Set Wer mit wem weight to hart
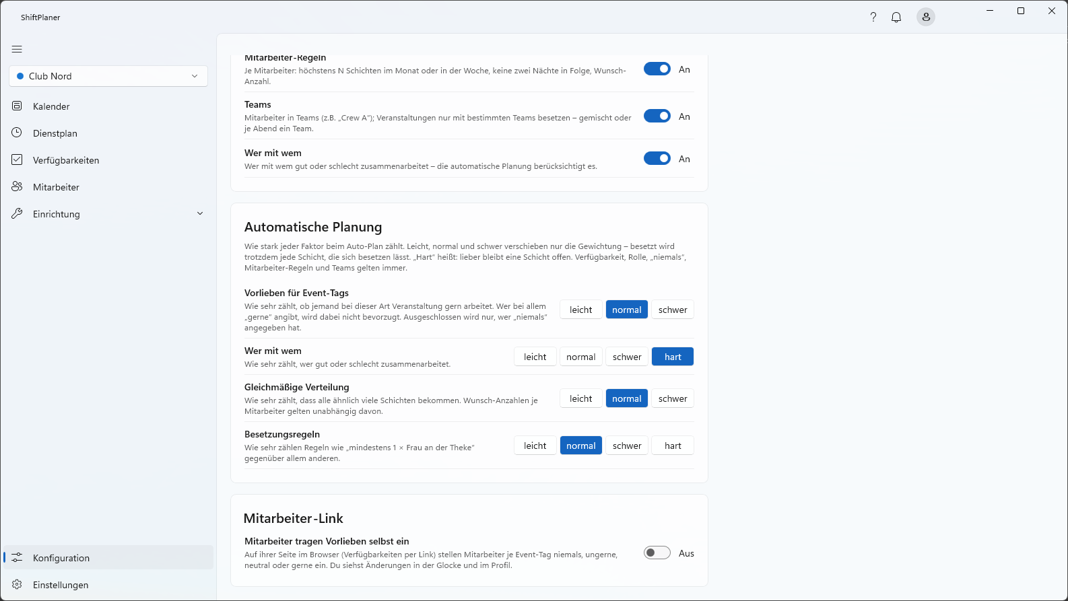This screenshot has height=601, width=1068. [673, 357]
